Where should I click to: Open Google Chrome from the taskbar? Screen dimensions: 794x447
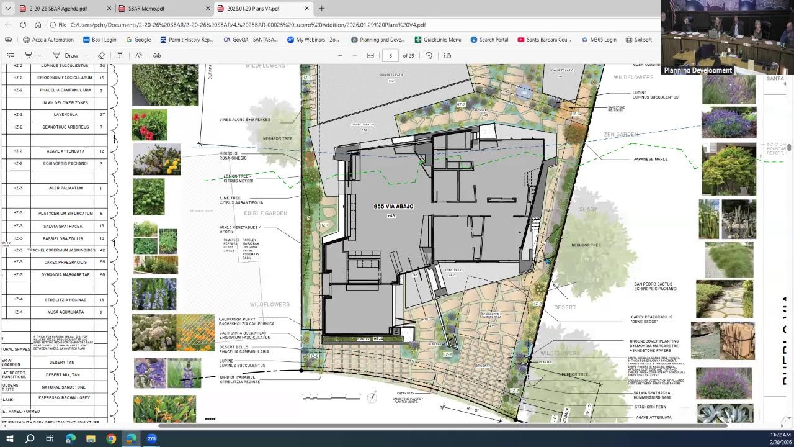111,438
